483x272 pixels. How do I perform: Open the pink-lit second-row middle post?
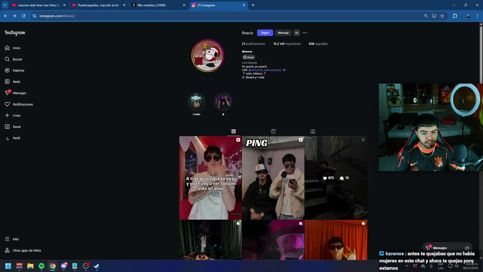point(273,240)
